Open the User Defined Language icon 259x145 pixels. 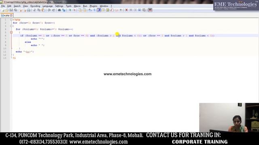tap(103, 10)
